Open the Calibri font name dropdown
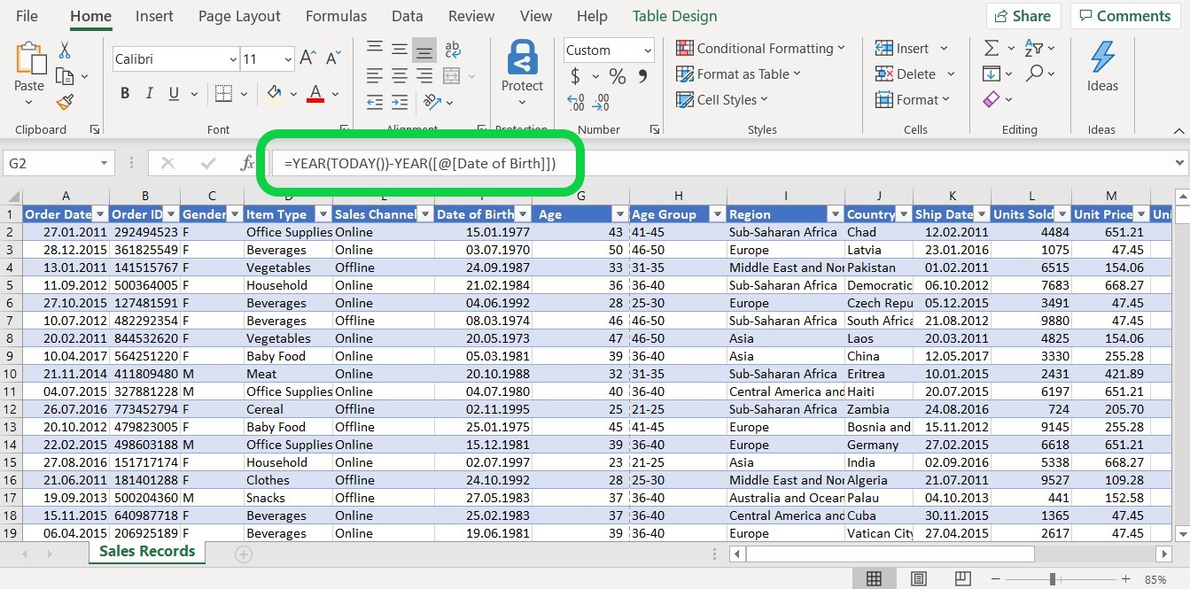 (232, 58)
